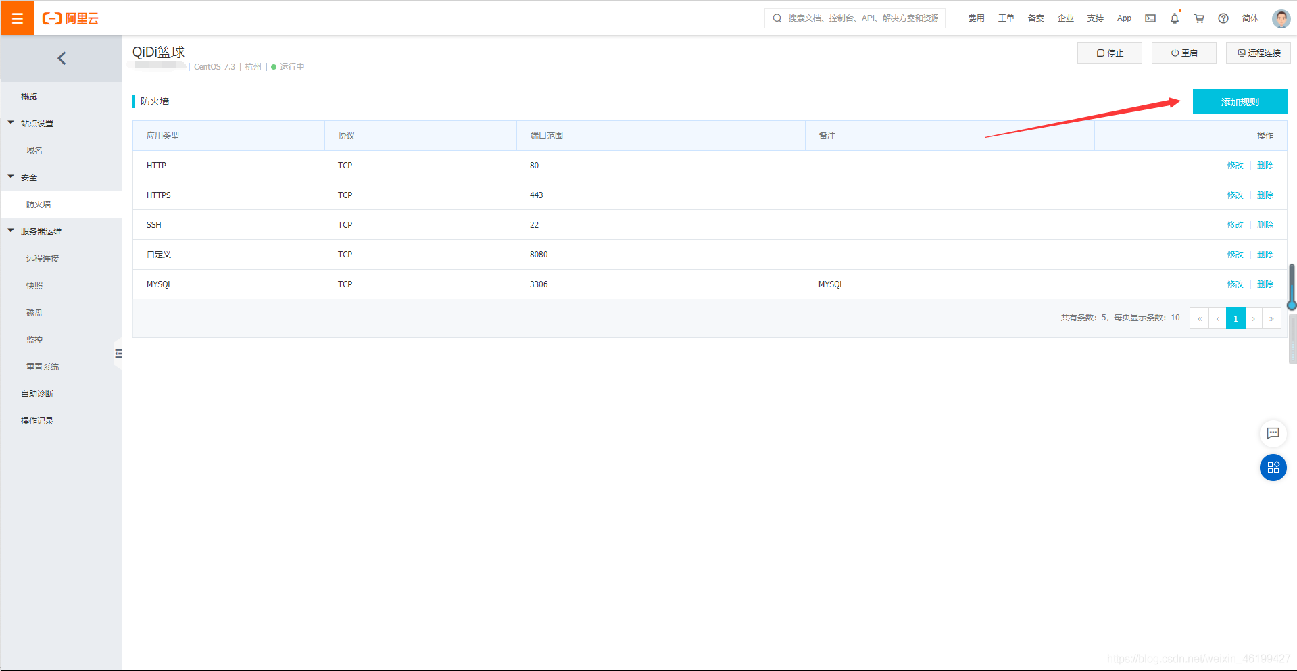The image size is (1297, 671).
Task: Open the Cloud Shell terminal icon
Action: tap(1150, 18)
